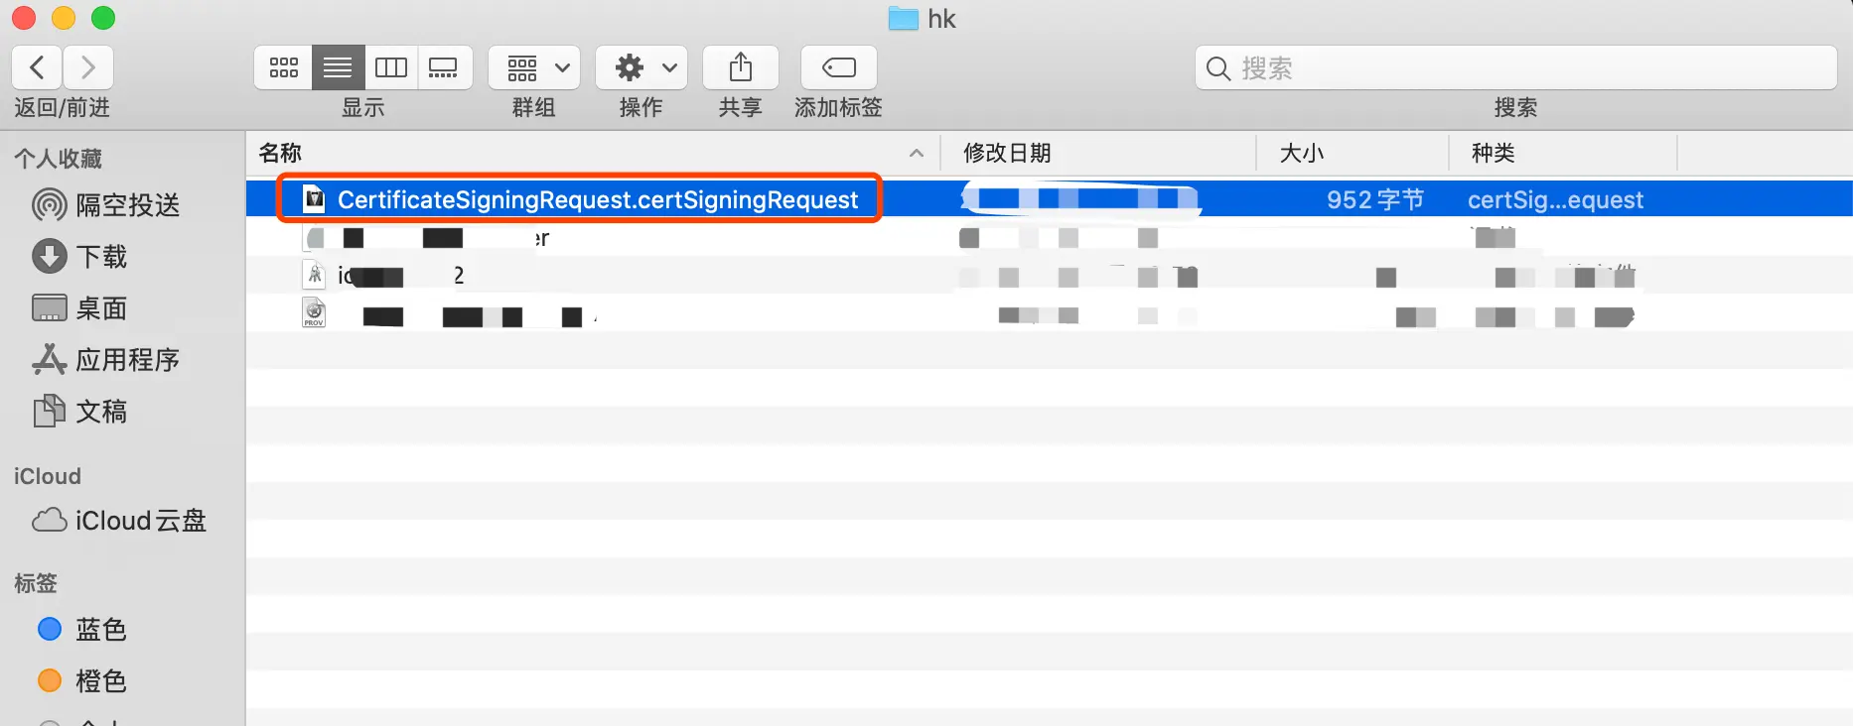The width and height of the screenshot is (1853, 726).
Task: Click the certSig...equest kind cell
Action: pos(1555,199)
